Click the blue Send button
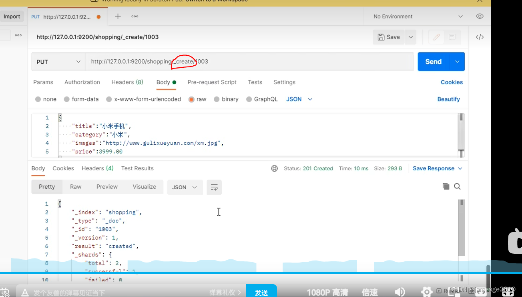Viewport: 522px width, 297px height. pyautogui.click(x=434, y=62)
